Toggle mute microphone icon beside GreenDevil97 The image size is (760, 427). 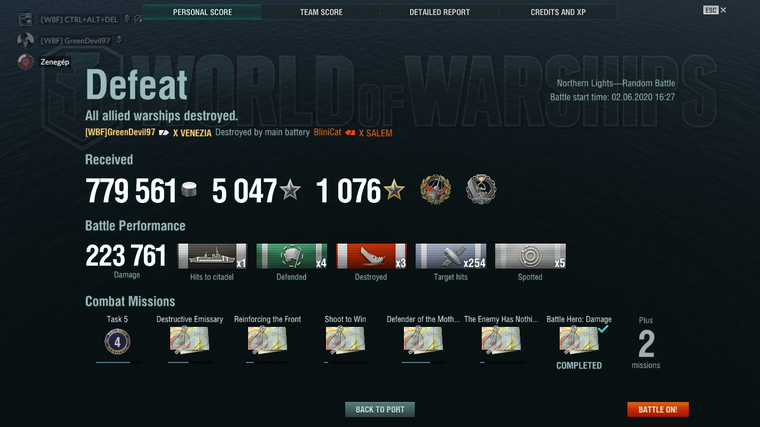click(x=119, y=40)
